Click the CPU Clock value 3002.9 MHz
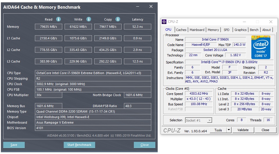The image size is (279, 154). click(x=93, y=84)
